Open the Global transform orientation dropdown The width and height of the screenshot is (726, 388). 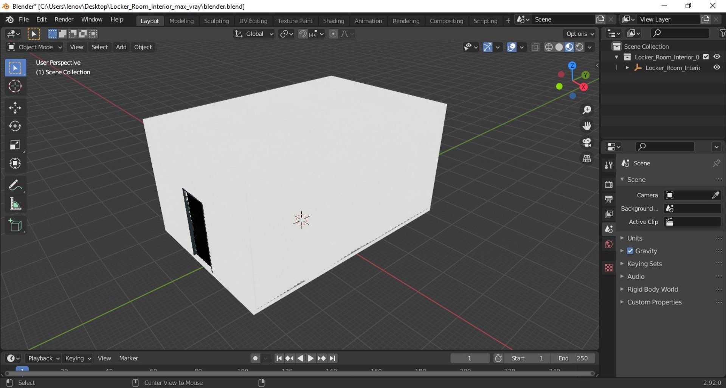click(x=254, y=34)
